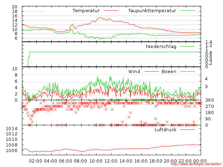223x167 pixels.
Task: Click the 16:00 time axis label
Action: 141,161
